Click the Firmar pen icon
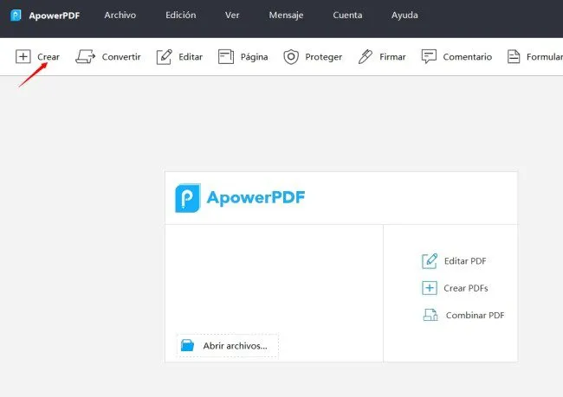Screen dimensions: 563x397 (366, 57)
